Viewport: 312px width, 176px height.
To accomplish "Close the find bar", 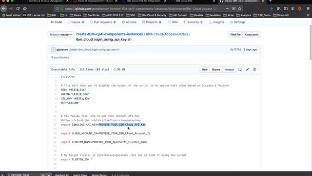I will click(2, 175).
